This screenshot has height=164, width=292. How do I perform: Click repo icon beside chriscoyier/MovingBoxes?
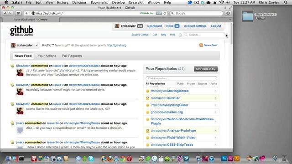147,91
